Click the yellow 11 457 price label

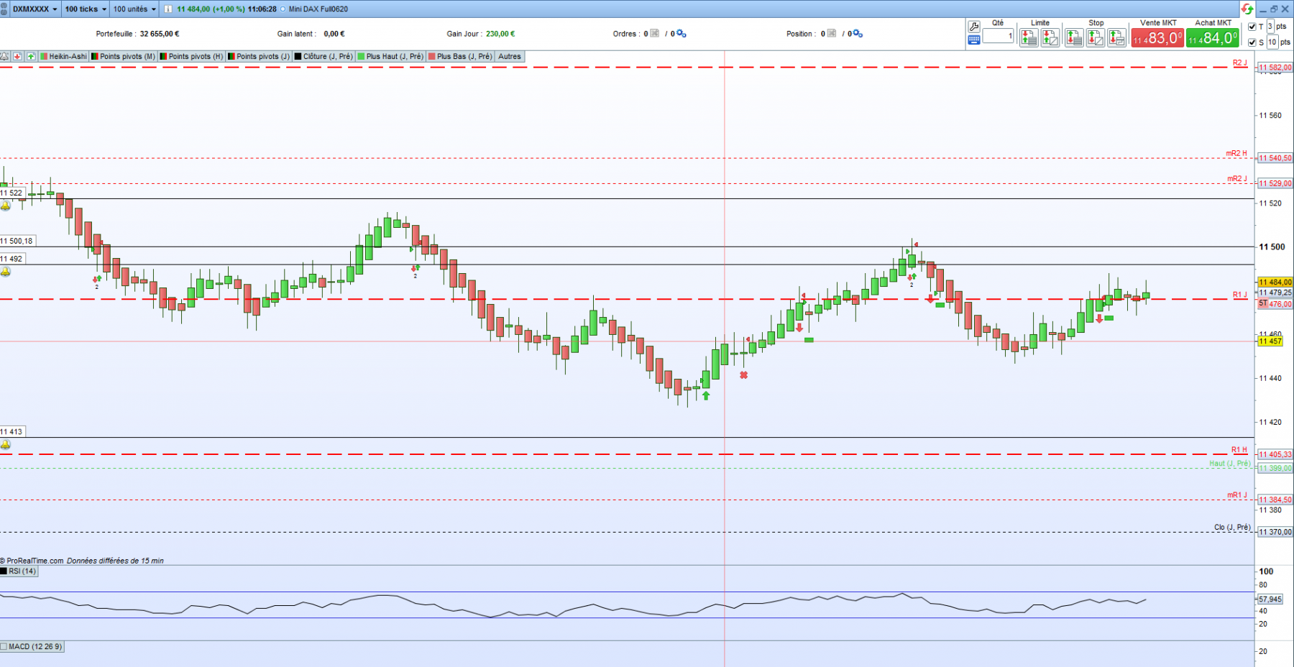click(1270, 341)
